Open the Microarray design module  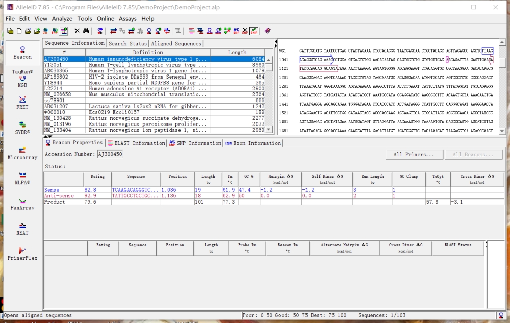click(22, 153)
